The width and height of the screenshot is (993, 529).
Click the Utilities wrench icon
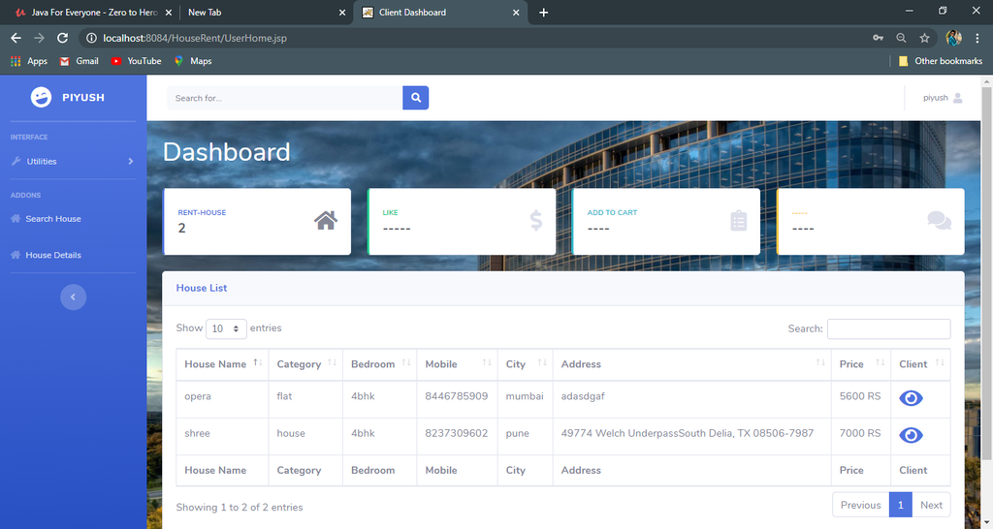pyautogui.click(x=16, y=162)
